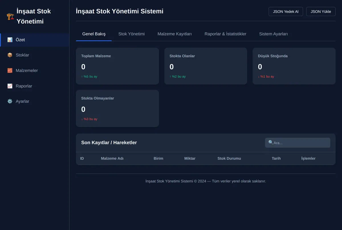Click the box icon beside Stoklar
The height and width of the screenshot is (230, 342).
pos(10,55)
